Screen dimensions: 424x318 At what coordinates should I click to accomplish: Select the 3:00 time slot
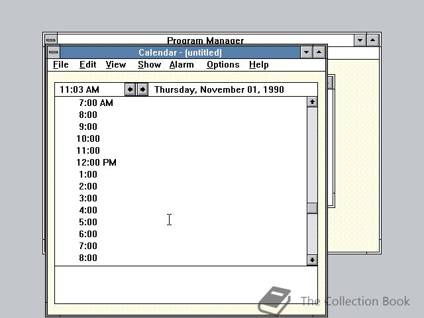point(181,198)
